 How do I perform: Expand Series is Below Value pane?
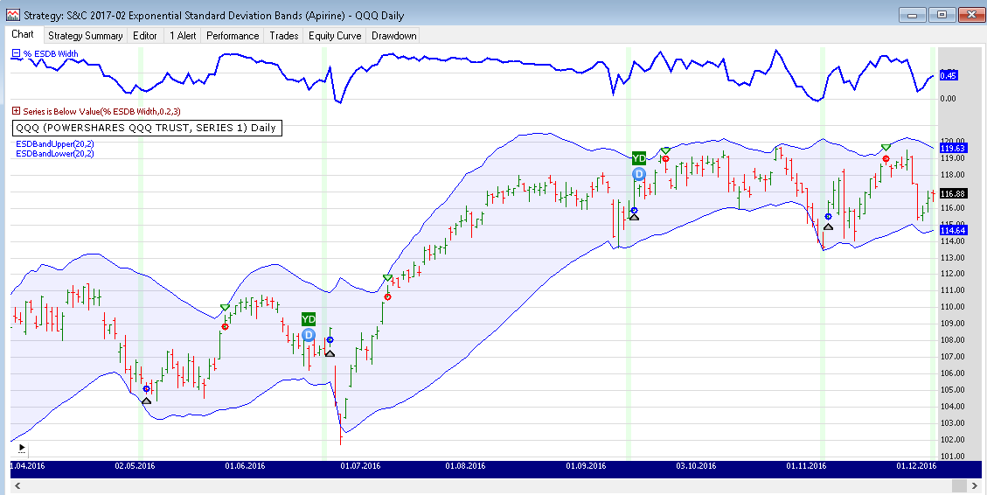click(16, 111)
